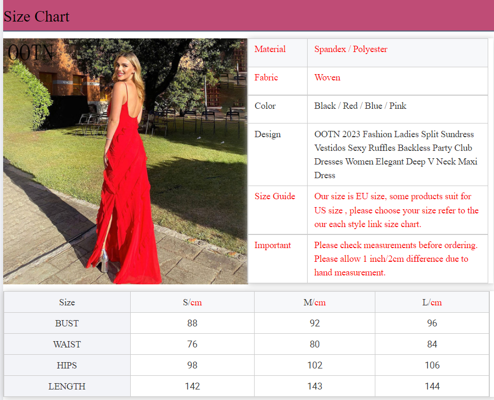Click the Spandex / Polyester value
This screenshot has height=400, width=494.
(351, 49)
